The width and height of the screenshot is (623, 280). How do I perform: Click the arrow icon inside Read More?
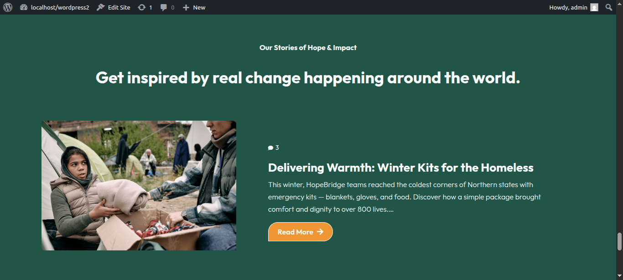coord(320,232)
